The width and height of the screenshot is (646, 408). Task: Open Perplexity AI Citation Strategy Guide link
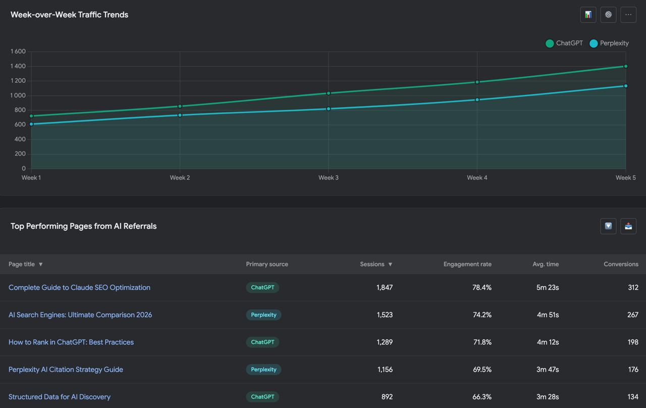pyautogui.click(x=66, y=369)
